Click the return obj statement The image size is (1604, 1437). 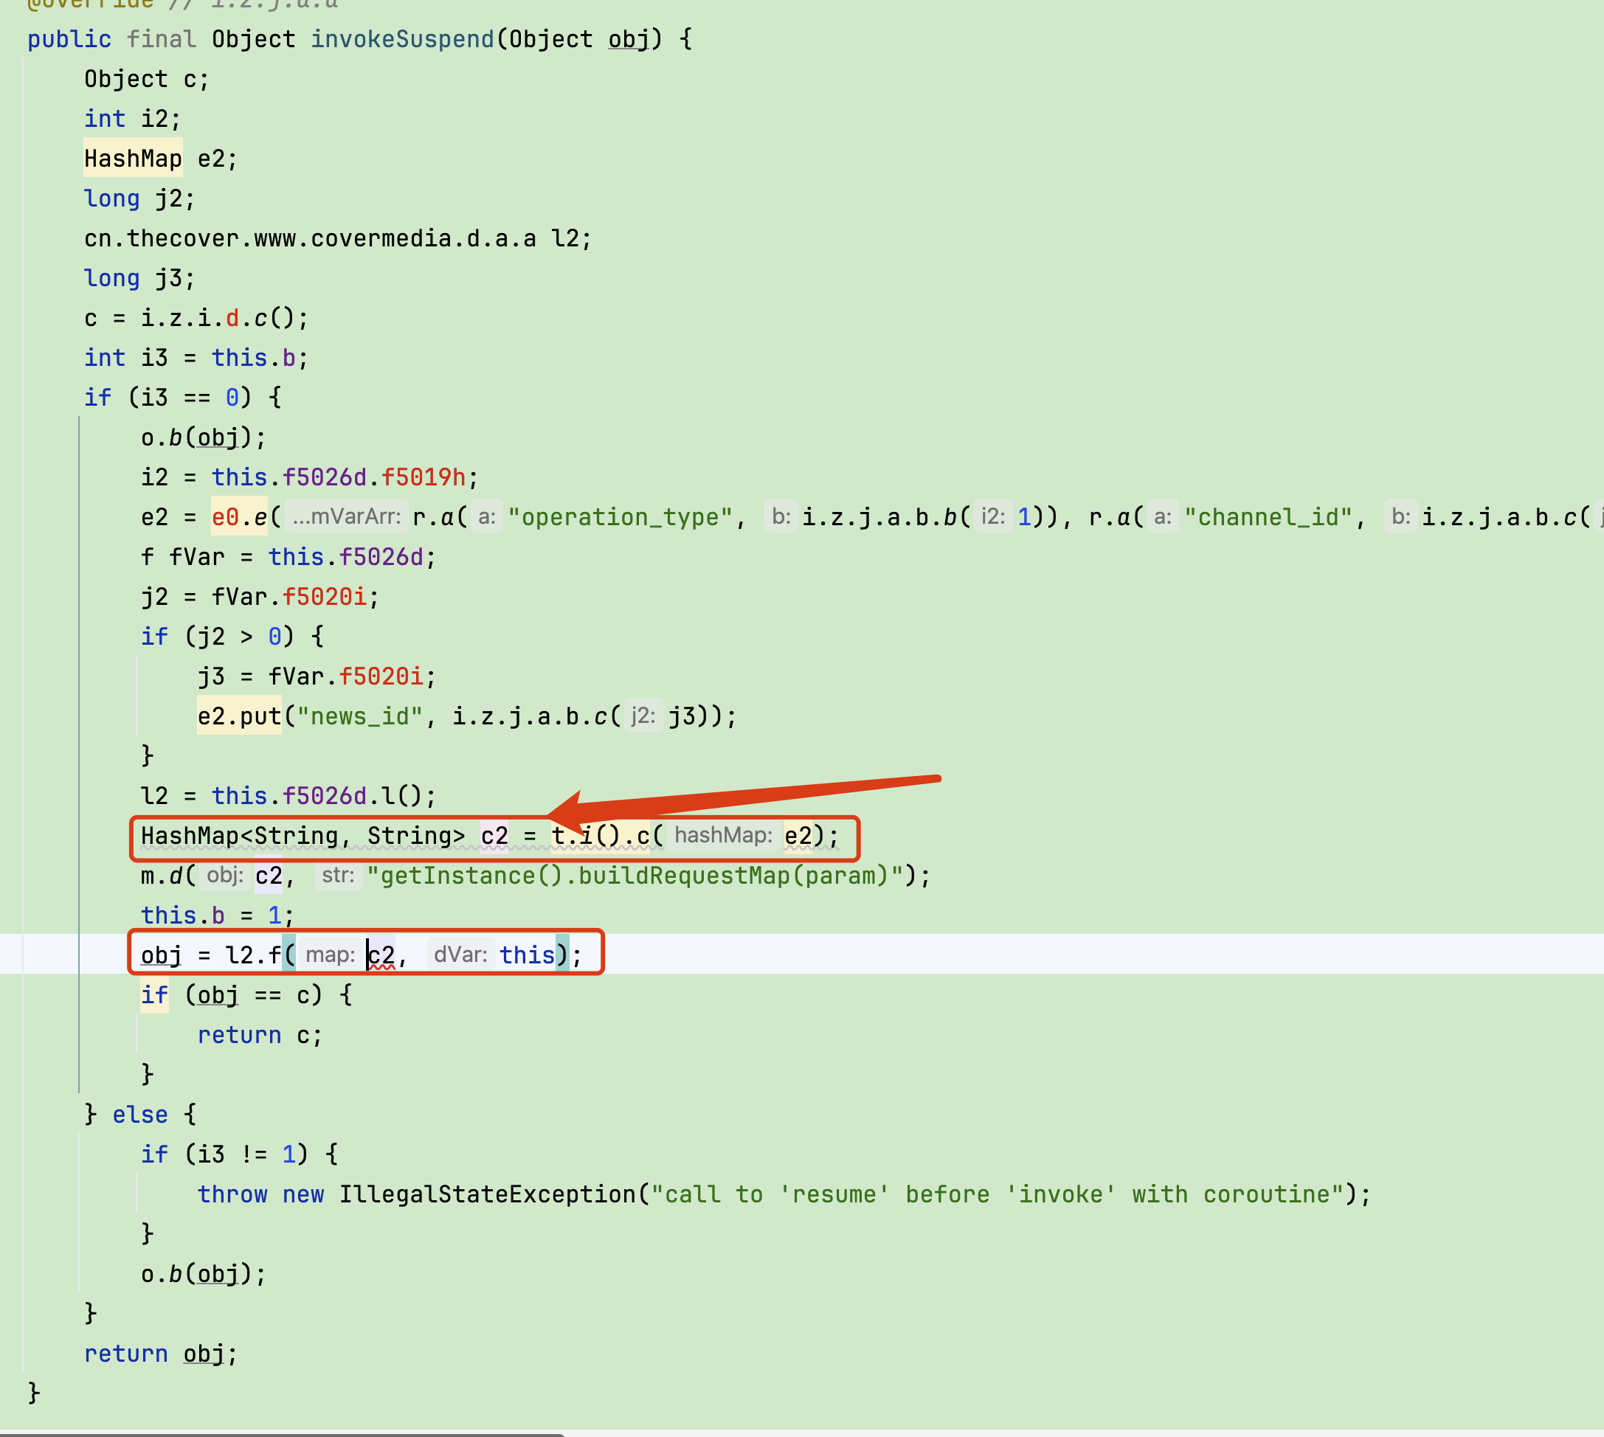click(159, 1354)
